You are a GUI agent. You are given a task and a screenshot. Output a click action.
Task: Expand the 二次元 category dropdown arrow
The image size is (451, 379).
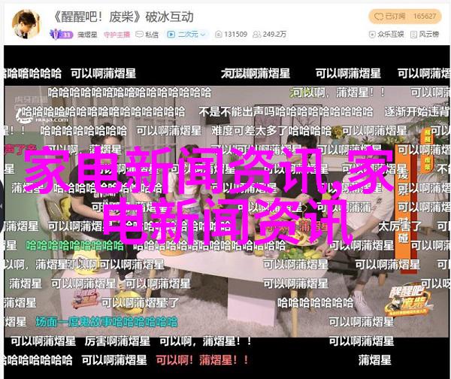click(205, 34)
